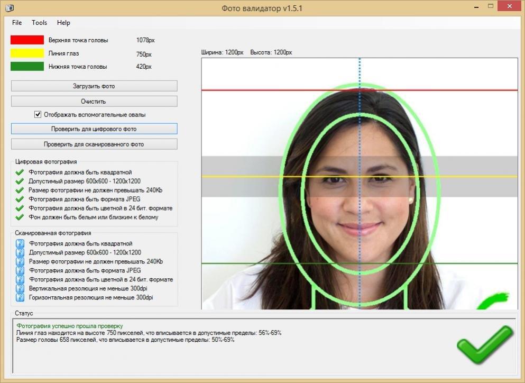
Task: Click 'Проверить для цифрового фото' button
Action: click(x=94, y=129)
